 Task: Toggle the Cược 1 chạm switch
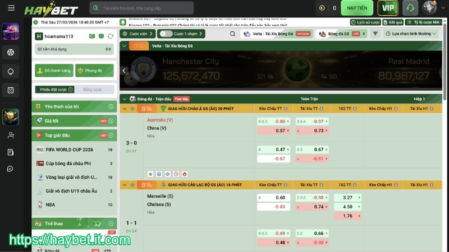pos(166,34)
